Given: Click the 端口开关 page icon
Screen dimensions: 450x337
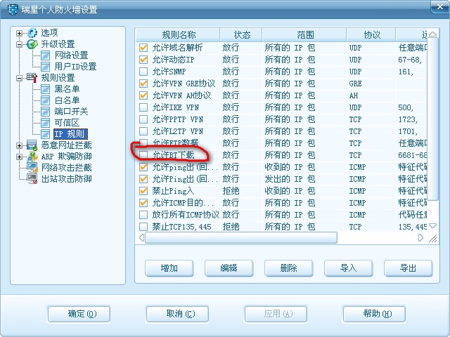Looking at the screenshot, I should [45, 112].
